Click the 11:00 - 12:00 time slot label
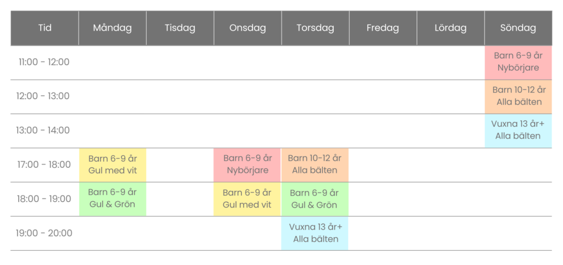Screen dimensions: 563x265 (x=44, y=62)
